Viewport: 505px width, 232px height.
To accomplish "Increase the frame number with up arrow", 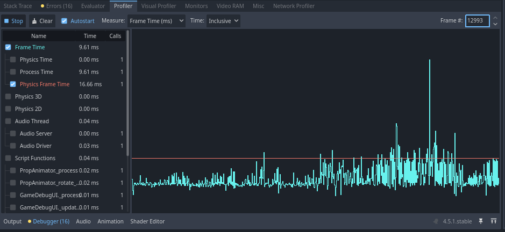I will coord(495,18).
